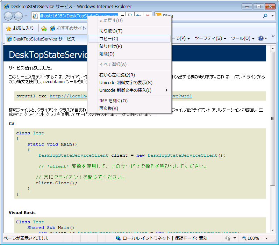Open security status dropdown arrow
The height and width of the screenshot is (245, 279).
235,238
